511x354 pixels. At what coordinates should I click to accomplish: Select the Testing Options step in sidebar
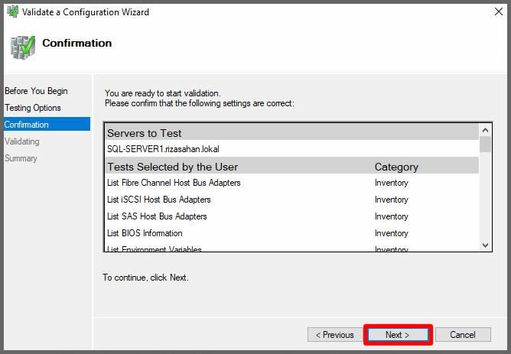click(x=33, y=108)
